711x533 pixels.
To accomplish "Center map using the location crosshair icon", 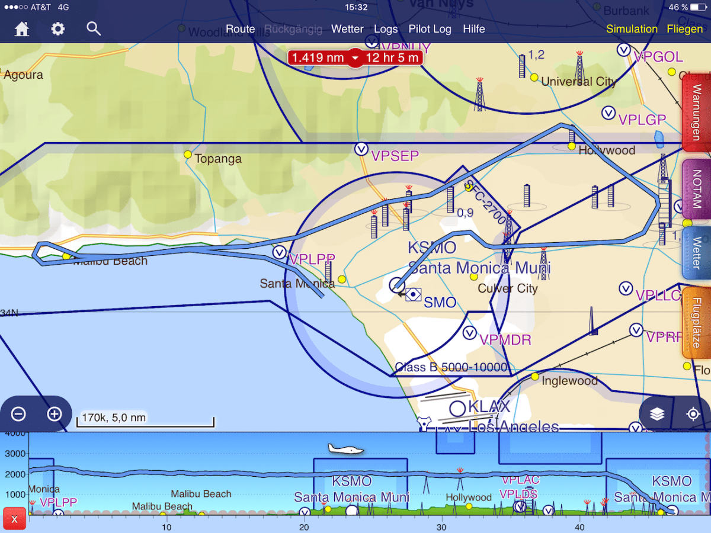I will point(693,414).
